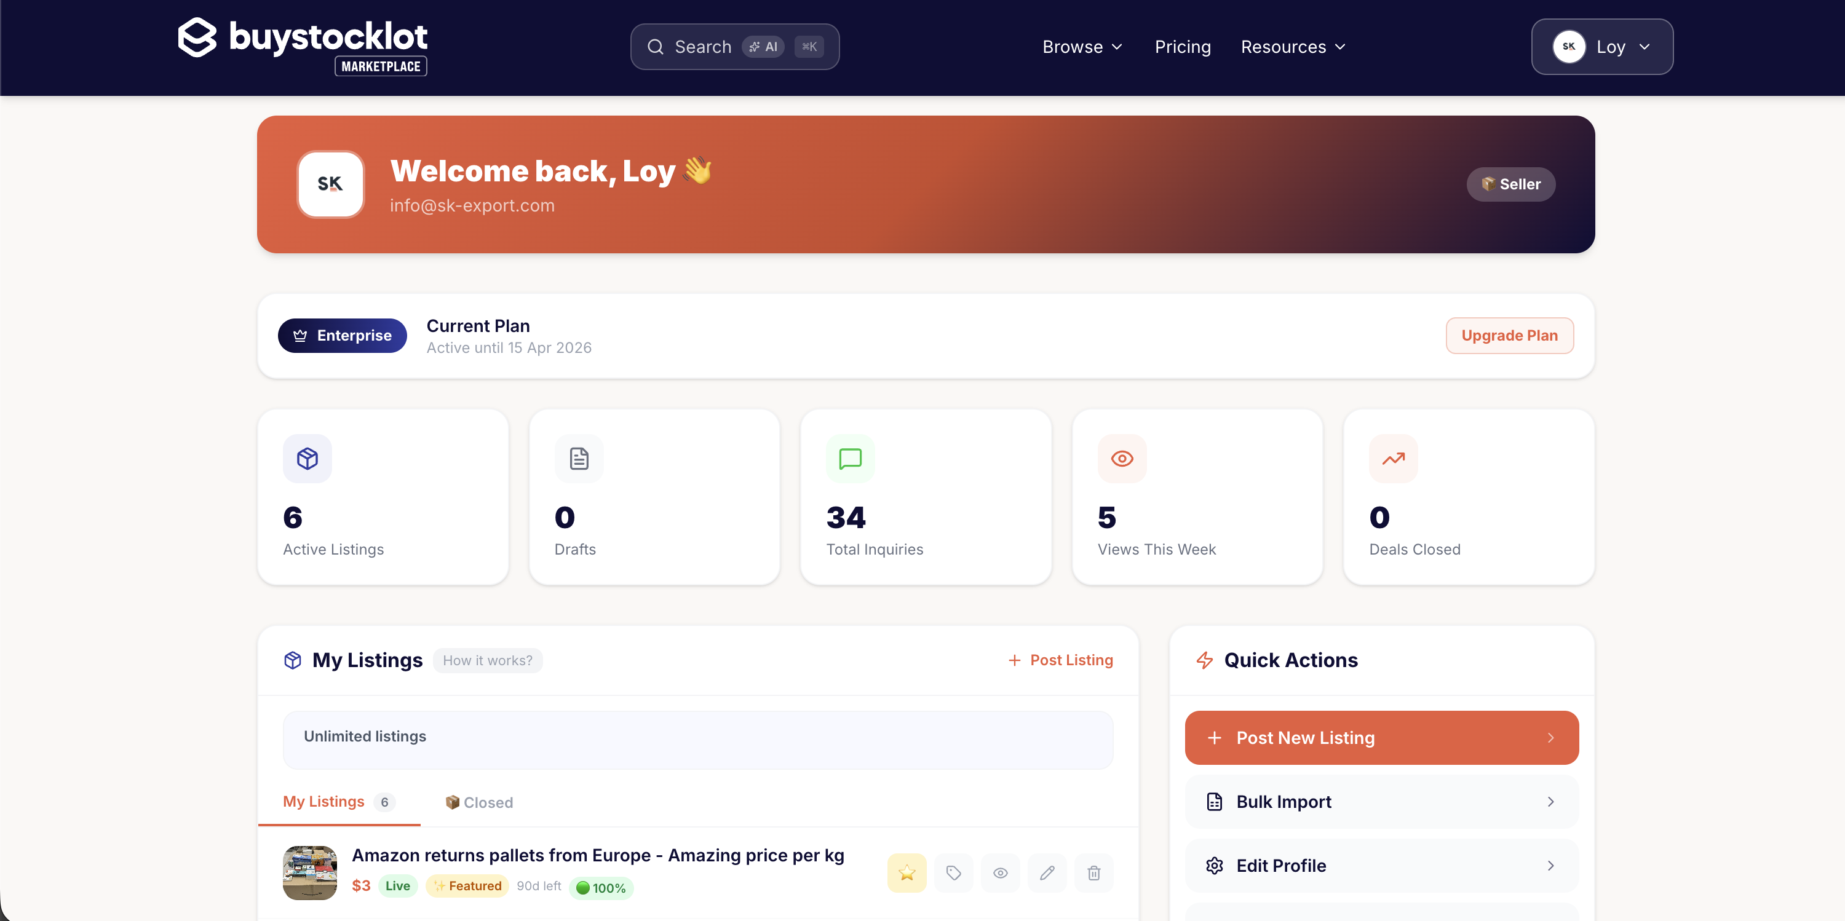Image resolution: width=1845 pixels, height=921 pixels.
Task: Delete the Amazon pallets listing via trash icon
Action: tap(1093, 873)
